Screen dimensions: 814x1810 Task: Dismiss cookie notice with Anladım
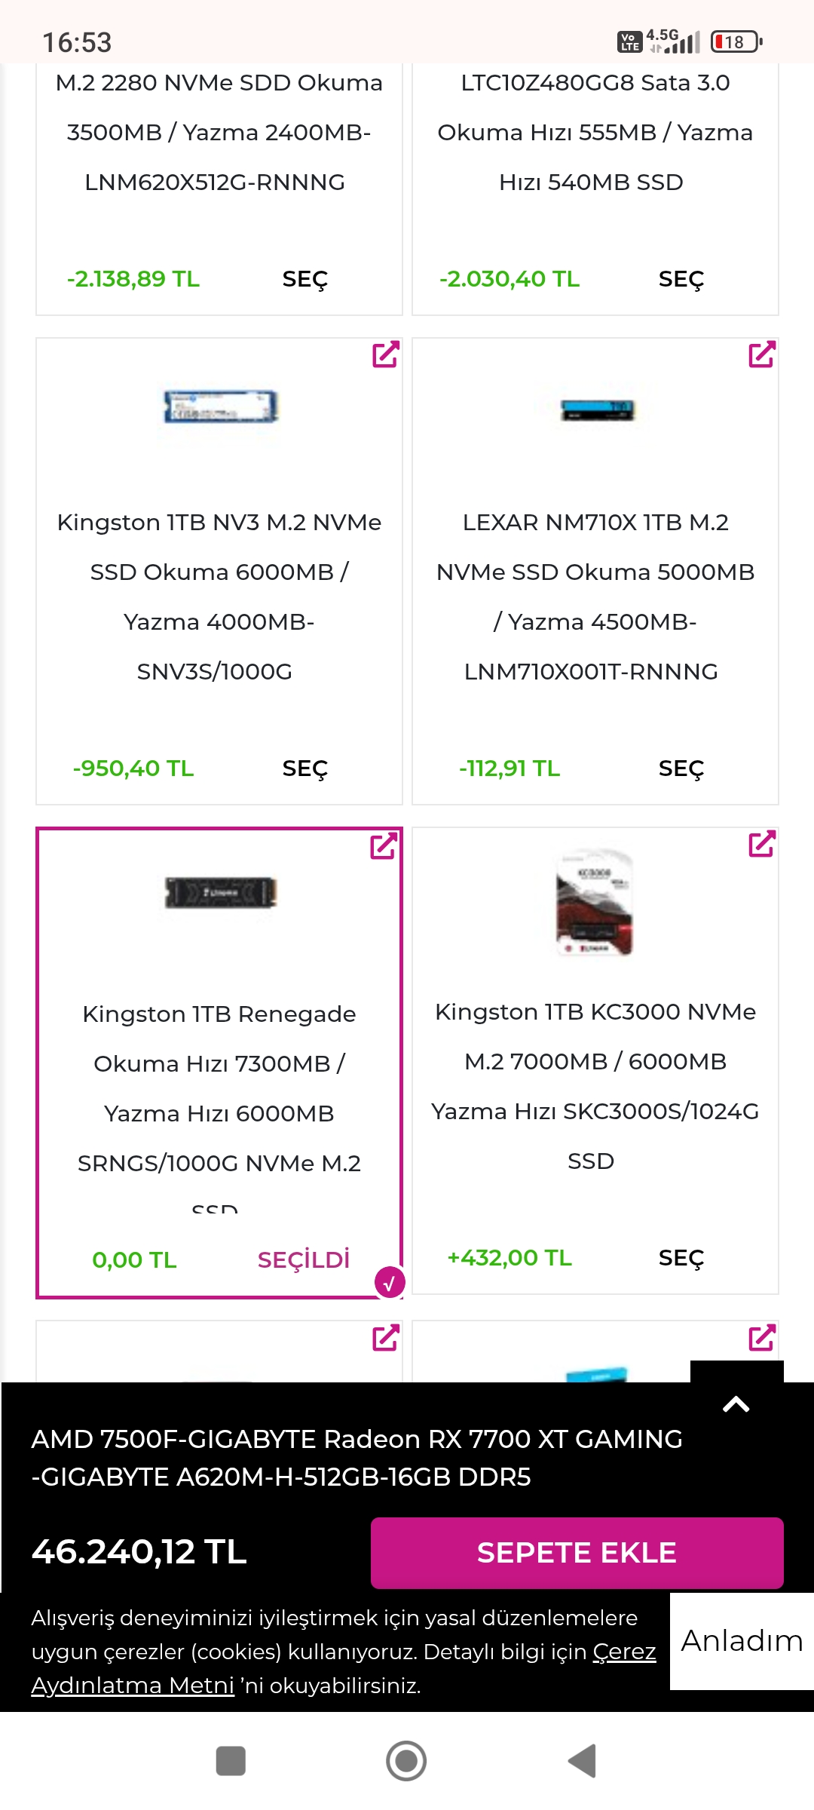click(x=742, y=1641)
